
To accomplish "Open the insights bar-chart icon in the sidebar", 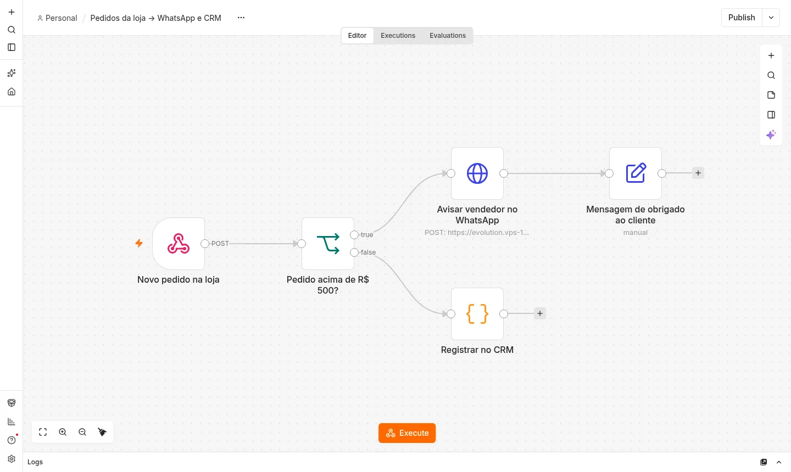I will coord(12,422).
